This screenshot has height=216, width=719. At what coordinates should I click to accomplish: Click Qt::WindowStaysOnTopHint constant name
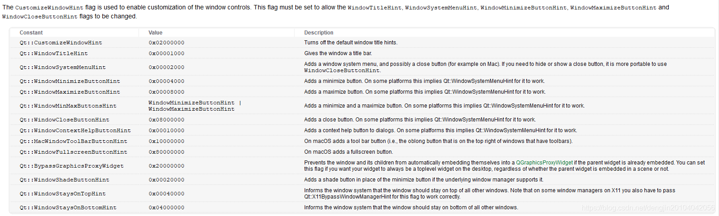63,194
